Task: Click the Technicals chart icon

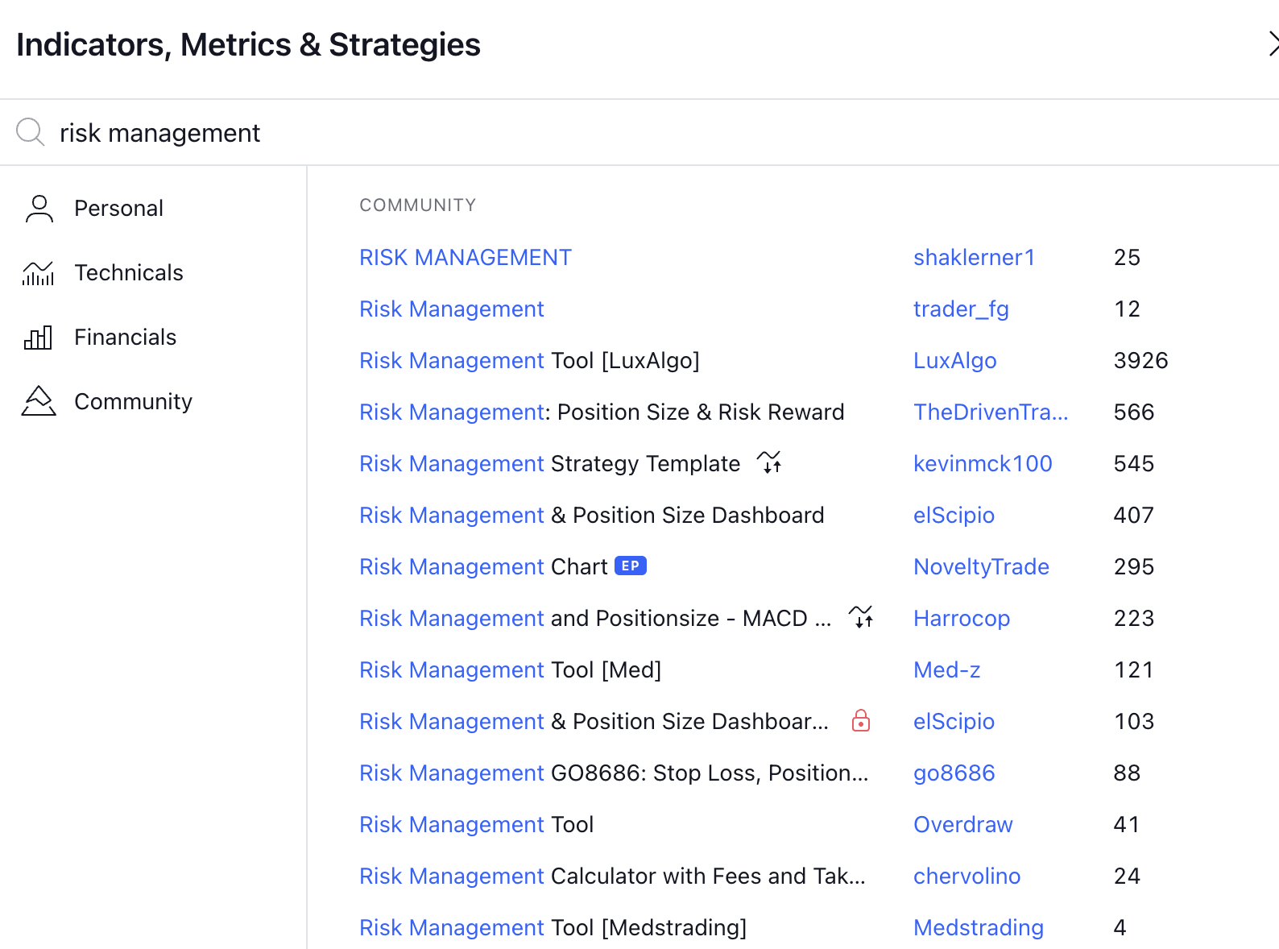Action: coord(39,273)
